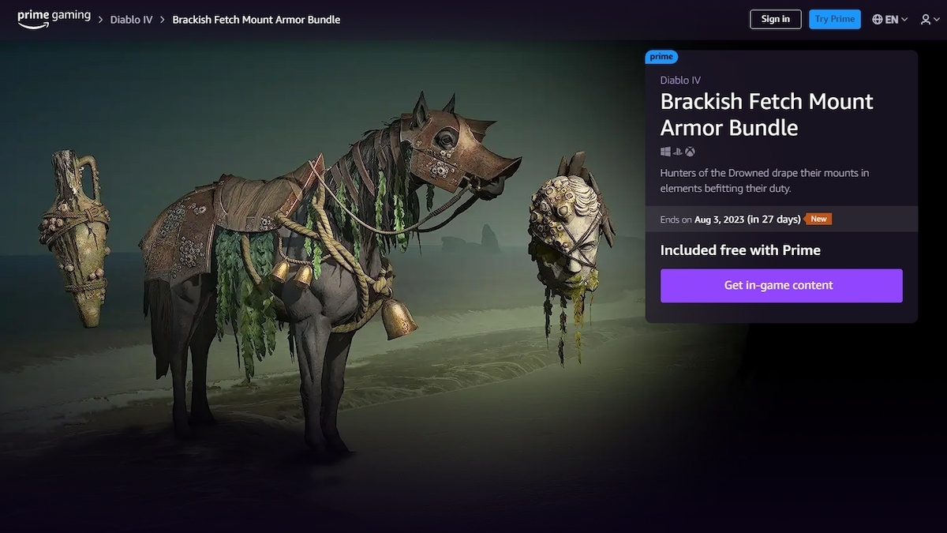Click the Sign in button
Viewport: 947px width, 533px height.
pyautogui.click(x=776, y=20)
